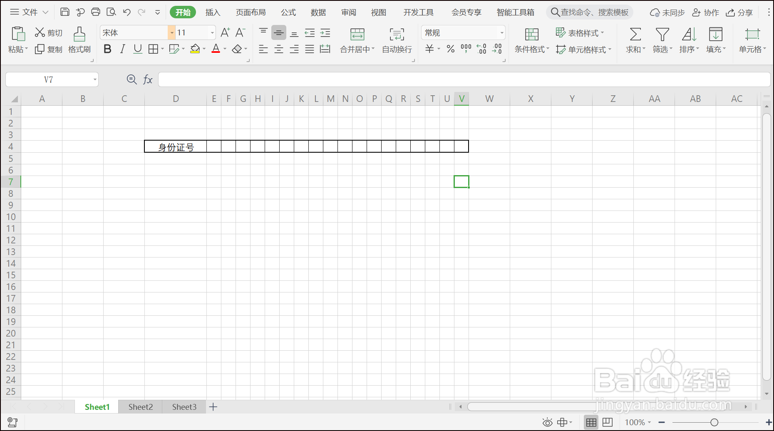The width and height of the screenshot is (774, 431).
Task: Toggle underline formatting
Action: click(x=138, y=49)
